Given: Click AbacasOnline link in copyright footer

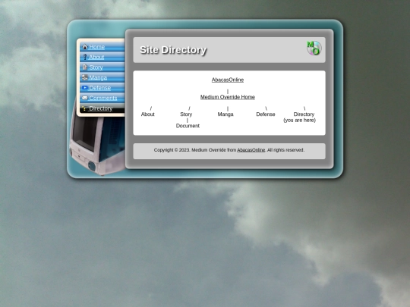Looking at the screenshot, I should [x=251, y=150].
